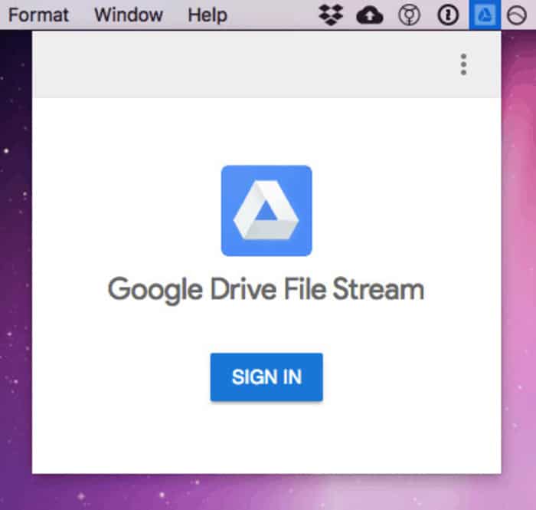Screen dimensions: 536x510
Task: Click the cloud upload menu bar icon
Action: tap(370, 15)
